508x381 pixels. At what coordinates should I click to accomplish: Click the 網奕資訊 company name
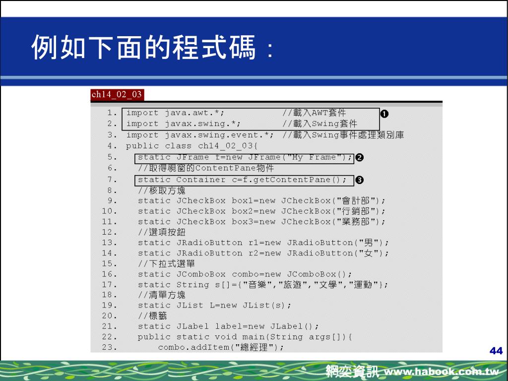[x=352, y=371]
